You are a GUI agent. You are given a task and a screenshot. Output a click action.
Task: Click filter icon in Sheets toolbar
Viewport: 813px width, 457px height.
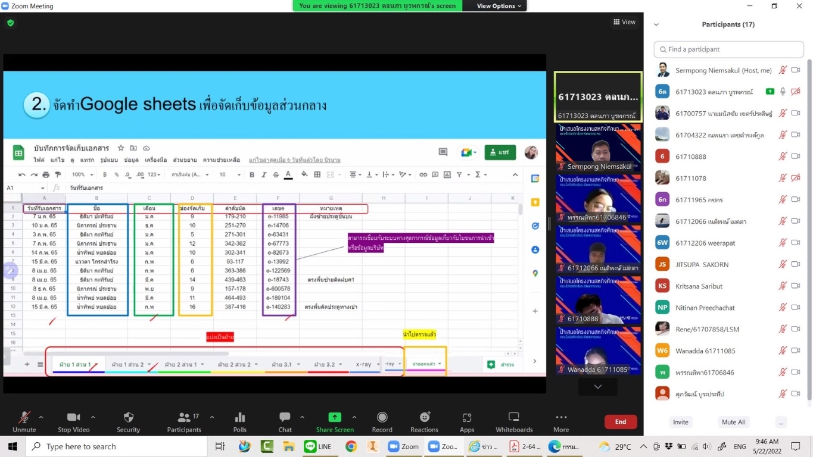click(459, 175)
